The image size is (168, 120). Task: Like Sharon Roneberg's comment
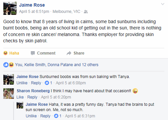click(20, 97)
